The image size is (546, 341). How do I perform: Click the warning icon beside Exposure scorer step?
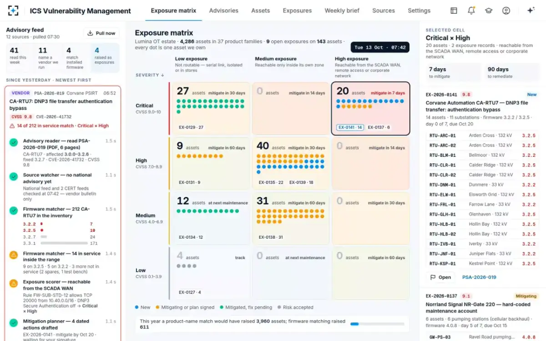click(x=14, y=283)
